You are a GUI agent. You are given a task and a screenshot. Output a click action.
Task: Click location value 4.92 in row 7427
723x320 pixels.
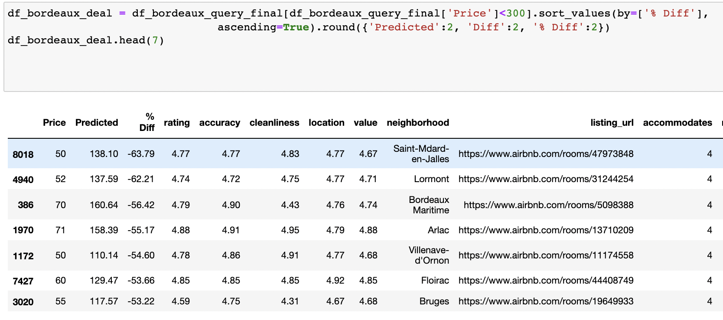335,281
